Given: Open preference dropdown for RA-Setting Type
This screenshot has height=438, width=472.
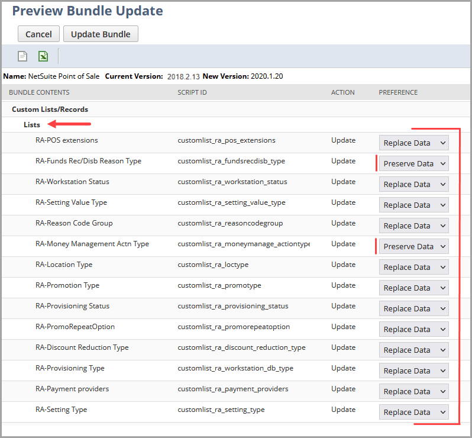Looking at the screenshot, I should [x=413, y=413].
